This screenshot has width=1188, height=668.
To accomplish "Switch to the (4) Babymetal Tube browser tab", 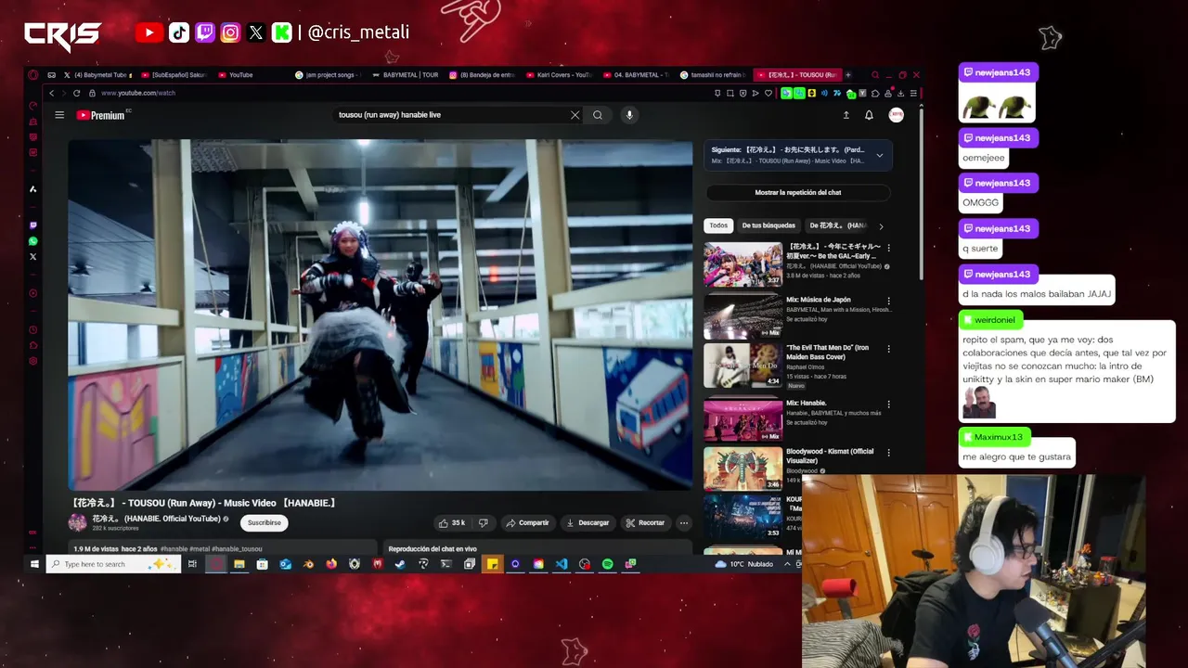I will pyautogui.click(x=98, y=74).
